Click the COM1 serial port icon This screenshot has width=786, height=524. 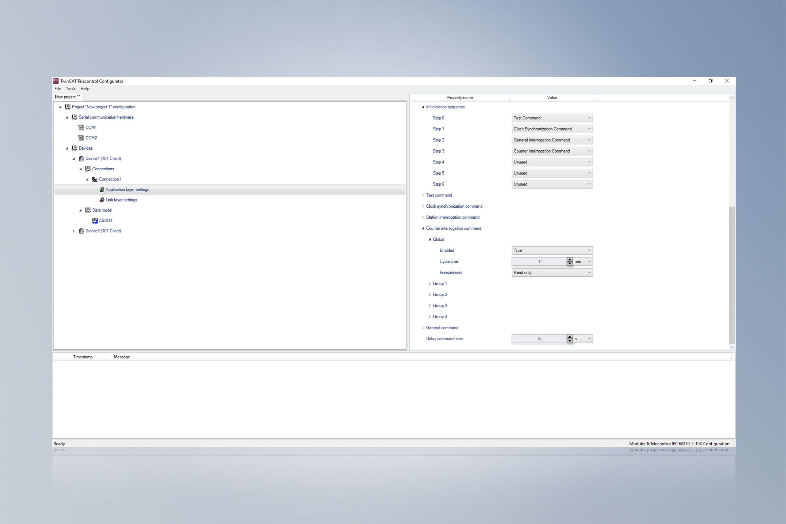(81, 127)
